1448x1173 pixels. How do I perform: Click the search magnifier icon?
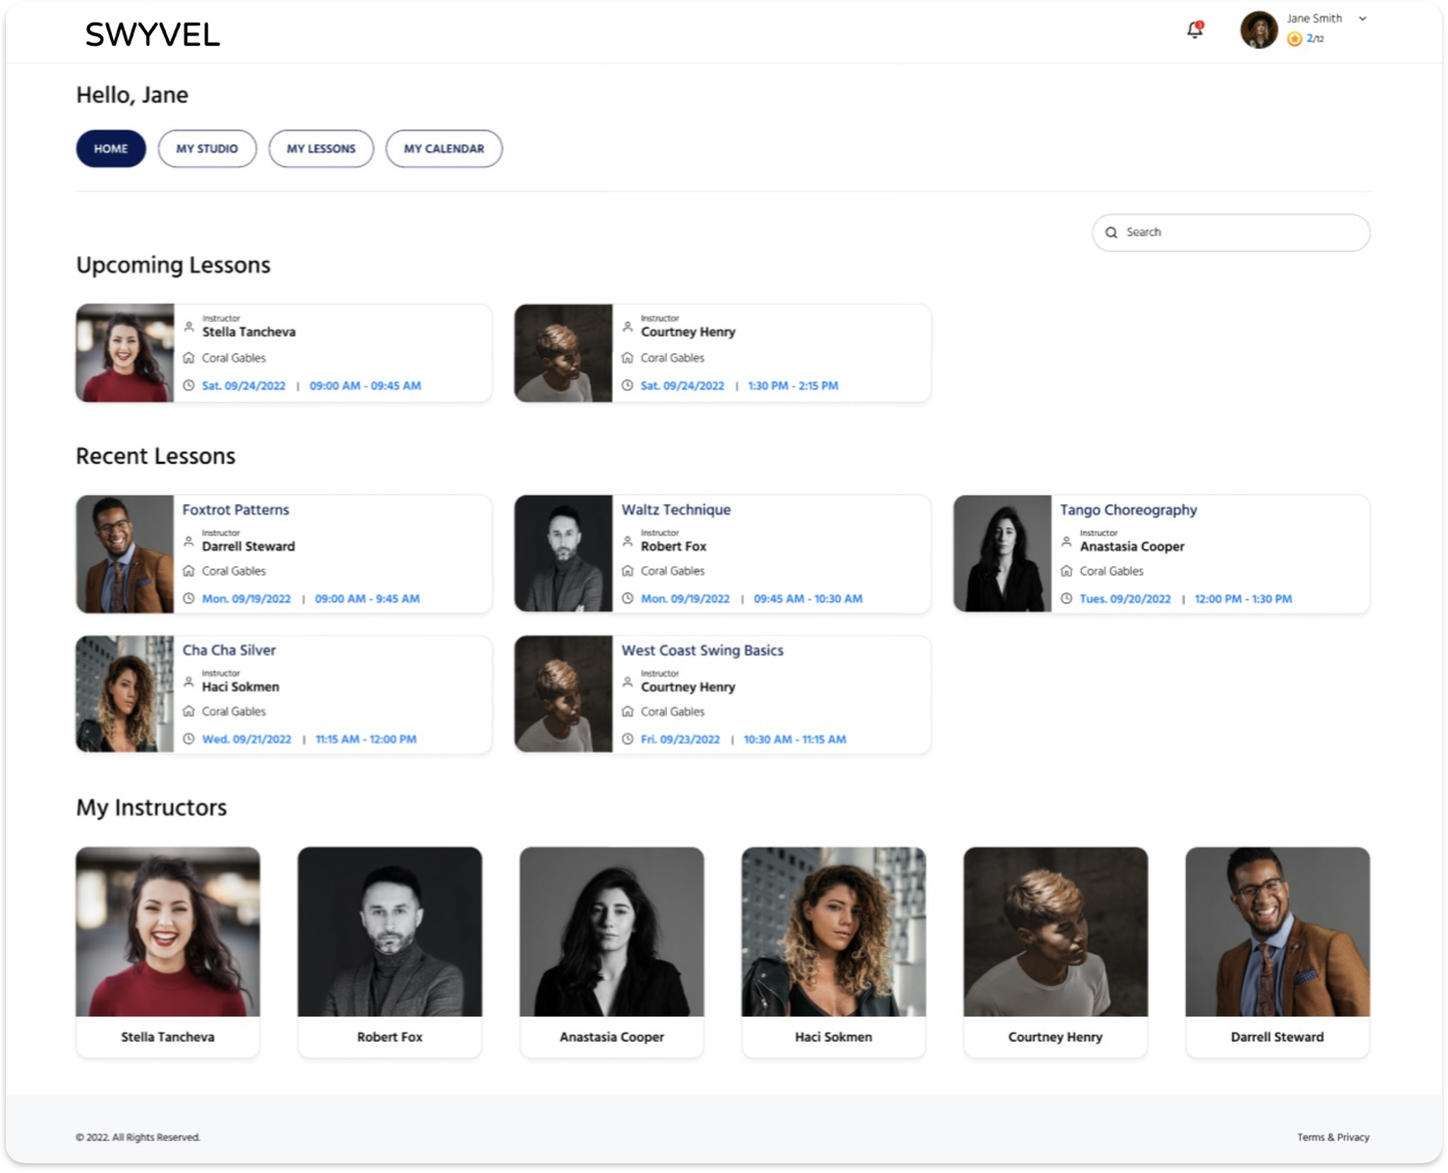[1112, 232]
